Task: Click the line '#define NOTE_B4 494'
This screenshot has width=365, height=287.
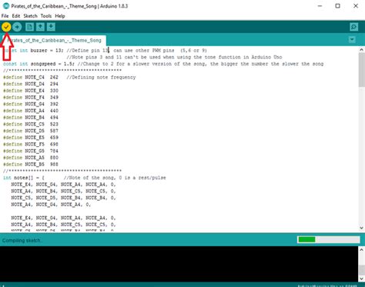Action: 31,117
